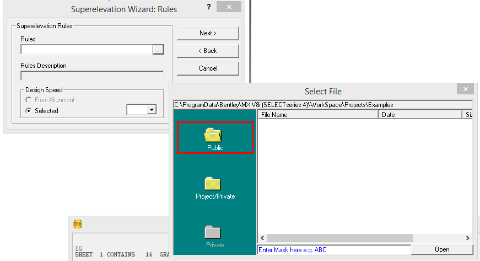Click the partly hidden Size column header
Image resolution: width=480 pixels, height=261 pixels.
click(468, 115)
